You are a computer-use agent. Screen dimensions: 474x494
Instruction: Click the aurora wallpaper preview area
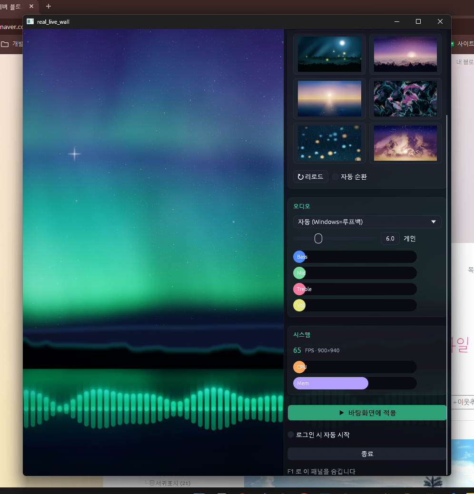pyautogui.click(x=153, y=252)
